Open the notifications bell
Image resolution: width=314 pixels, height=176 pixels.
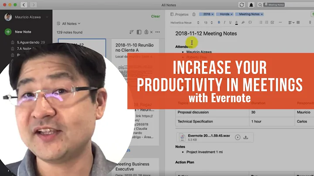251,5
